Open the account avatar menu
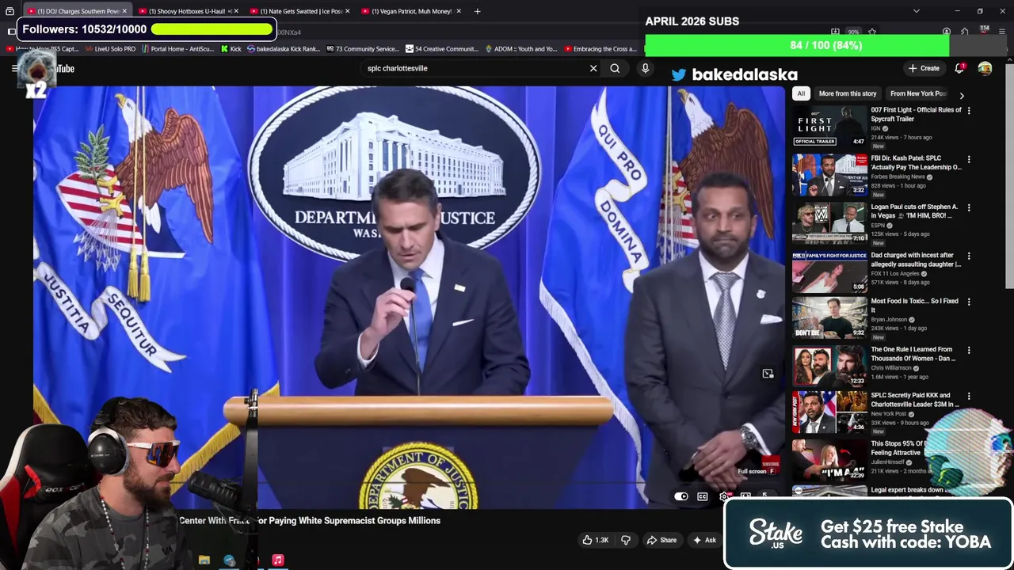 point(985,68)
